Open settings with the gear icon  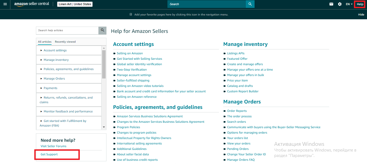click(x=340, y=4)
